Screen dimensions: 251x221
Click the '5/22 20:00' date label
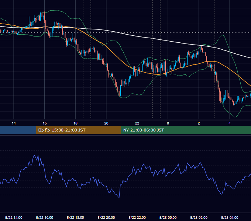click(106, 217)
